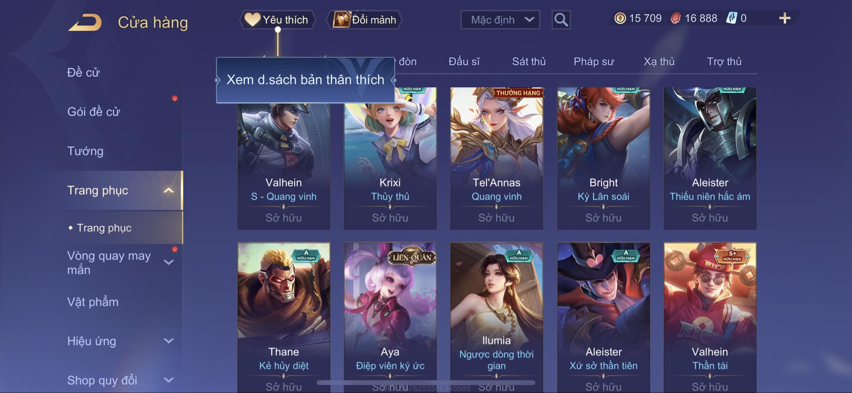Tap the plus icon to add currency
The image size is (852, 393).
coord(785,18)
